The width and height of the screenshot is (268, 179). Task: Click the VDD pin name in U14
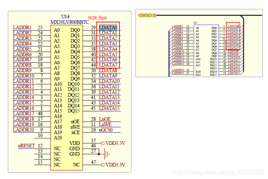point(74,143)
